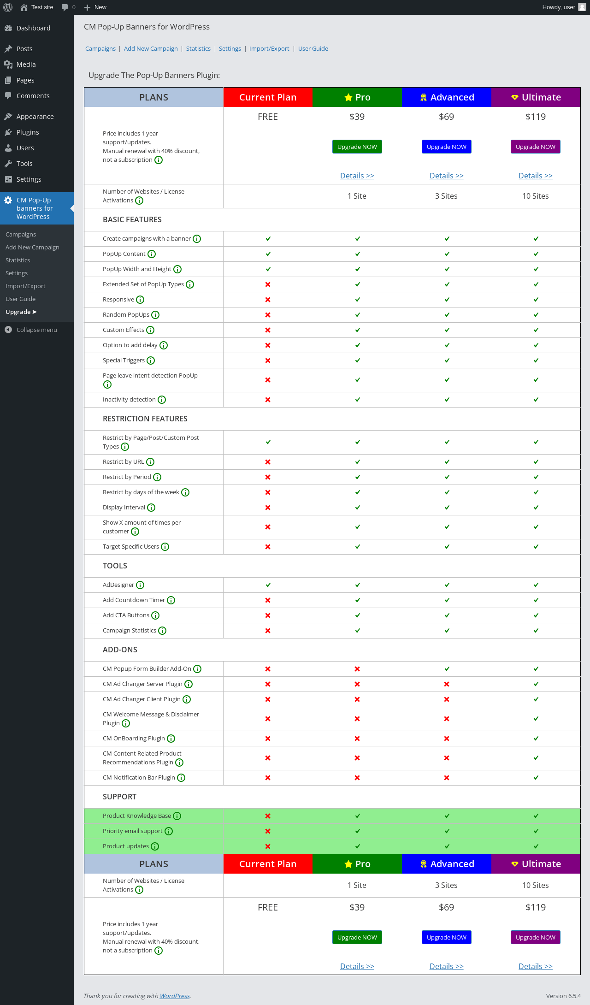The height and width of the screenshot is (1005, 590).
Task: Click Import/Export top navigation link
Action: coord(269,49)
